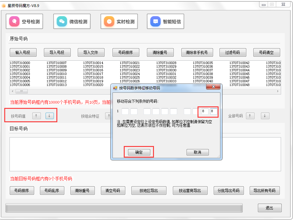Click the 全部号码 up arrow icon

click(250, 116)
